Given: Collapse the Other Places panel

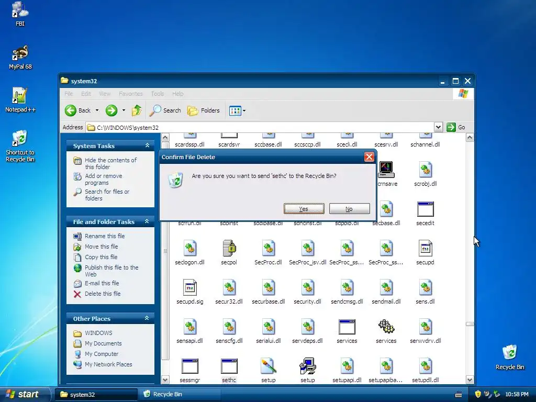Looking at the screenshot, I should [147, 318].
